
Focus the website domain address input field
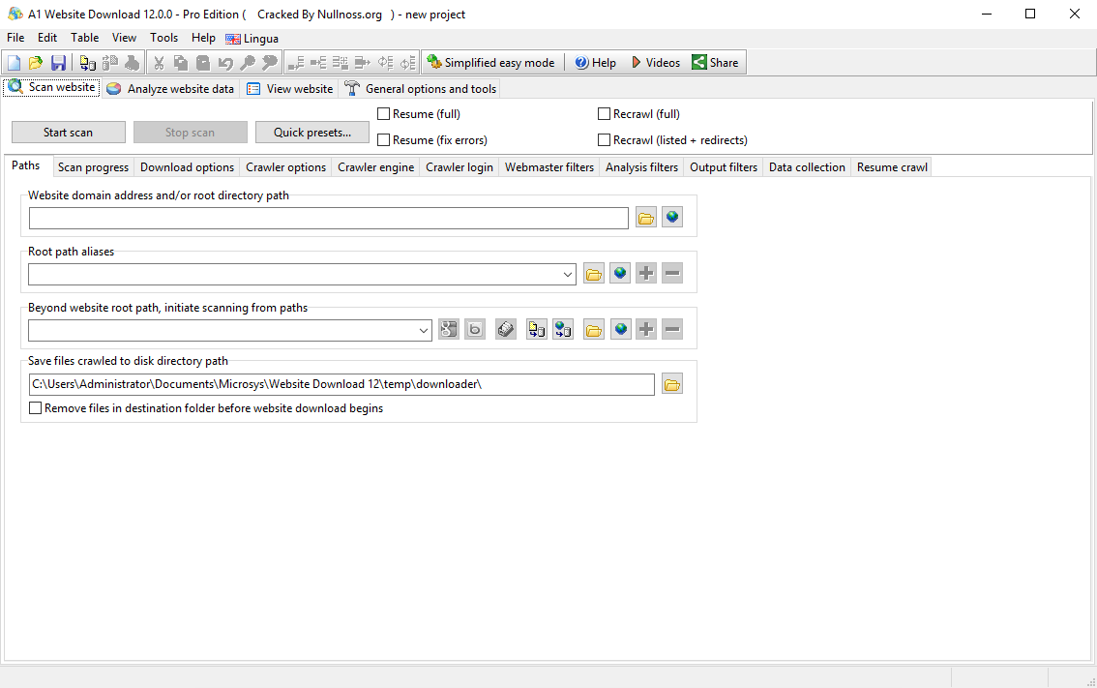329,218
